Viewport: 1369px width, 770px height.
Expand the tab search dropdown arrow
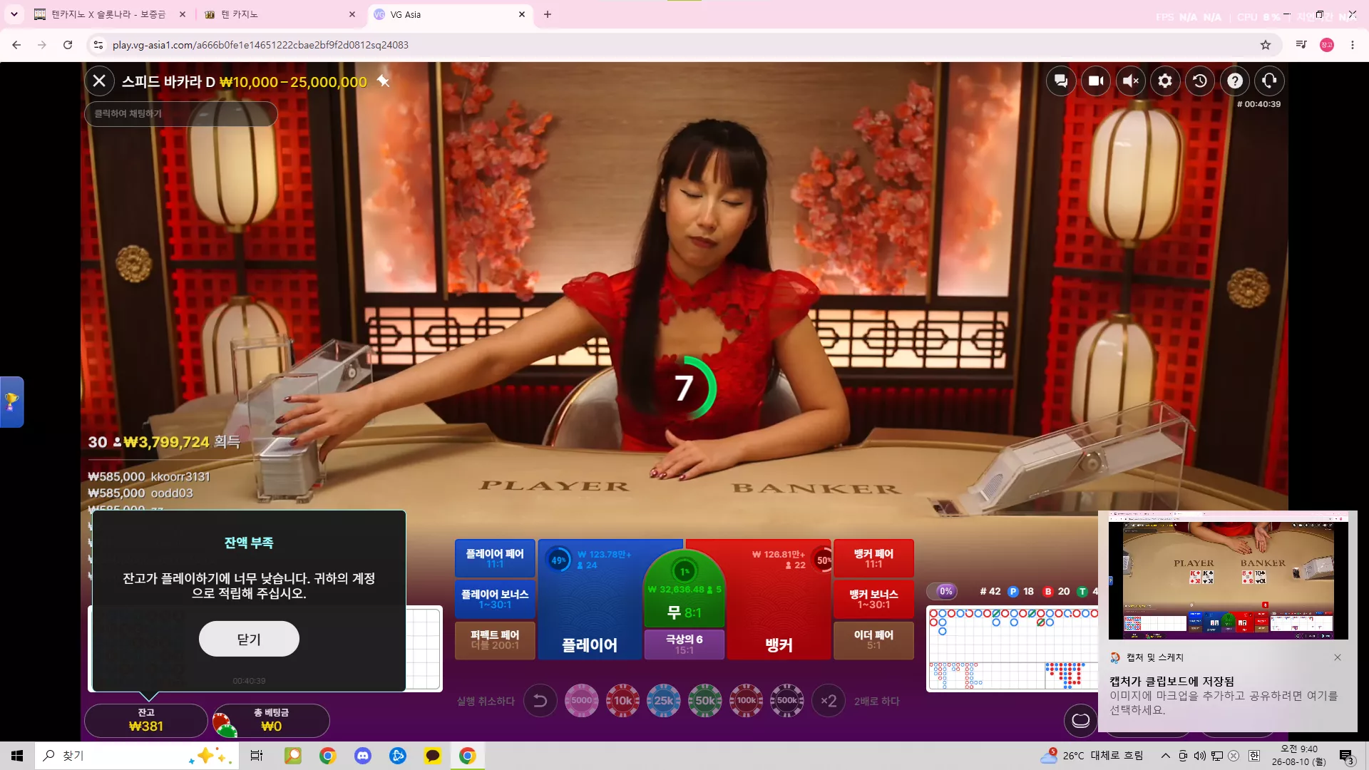pyautogui.click(x=14, y=14)
